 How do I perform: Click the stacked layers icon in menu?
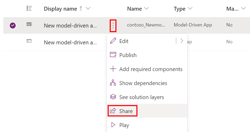click(x=113, y=97)
